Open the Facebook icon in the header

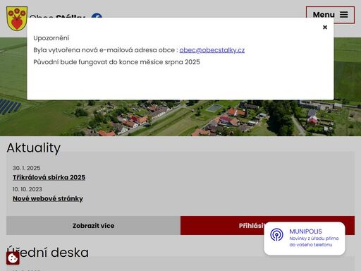(97, 16)
